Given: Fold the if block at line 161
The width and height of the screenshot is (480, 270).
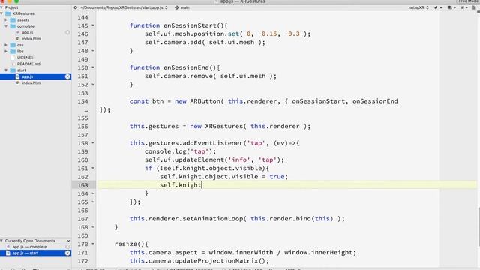Looking at the screenshot, I should [93, 168].
